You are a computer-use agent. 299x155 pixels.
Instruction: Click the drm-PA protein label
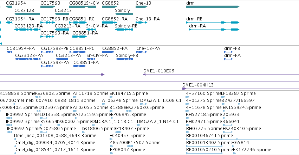[x=232, y=56]
